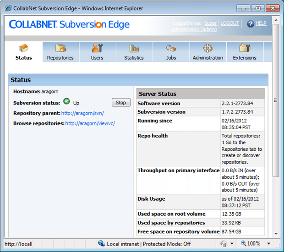Click the Users person-with-wrench icon
This screenshot has height=252, width=284.
point(97,48)
